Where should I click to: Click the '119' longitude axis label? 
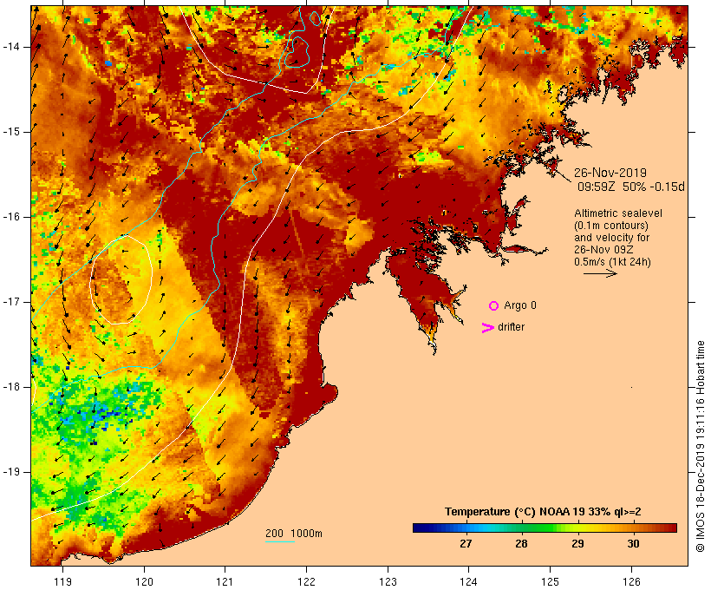tap(62, 582)
